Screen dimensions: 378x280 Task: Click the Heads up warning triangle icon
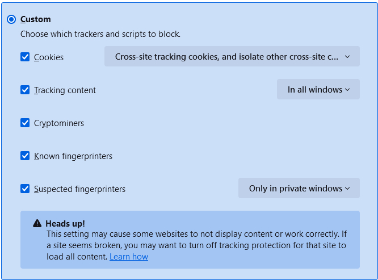(x=37, y=223)
